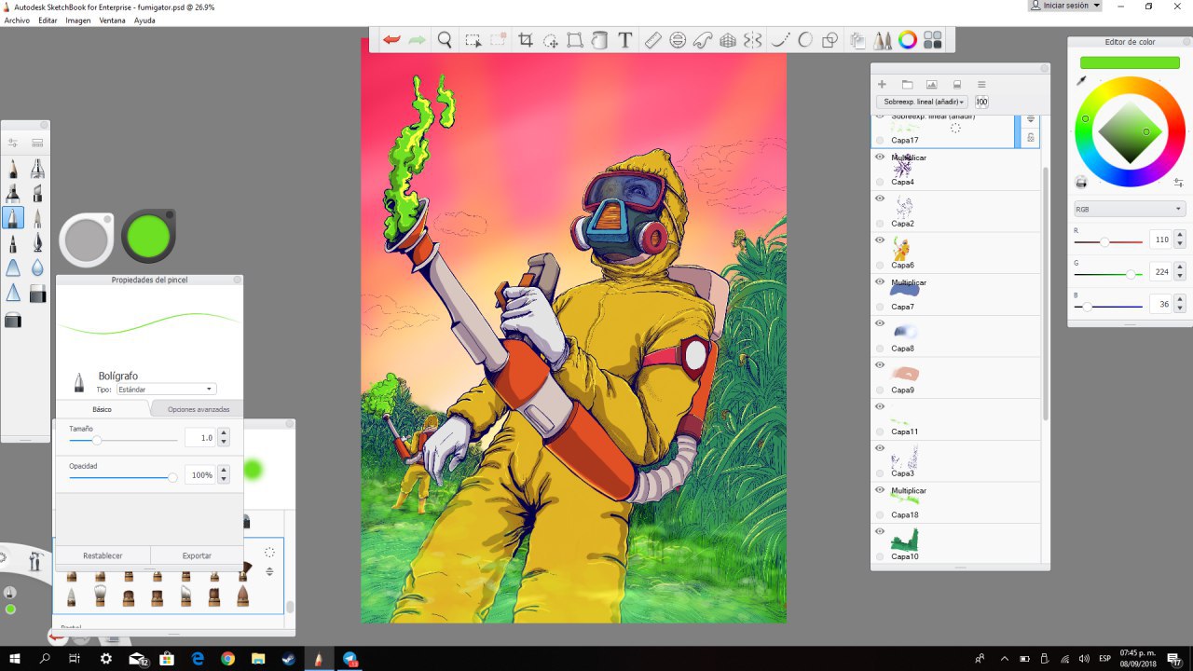The height and width of the screenshot is (671, 1193).
Task: Open the Archivo menu
Action: [17, 21]
